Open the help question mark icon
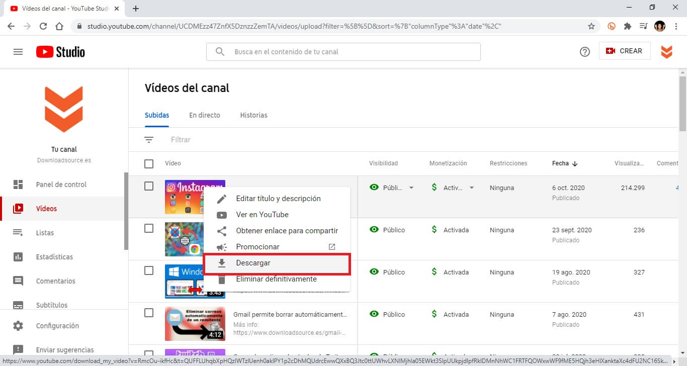The image size is (687, 366). click(x=584, y=52)
